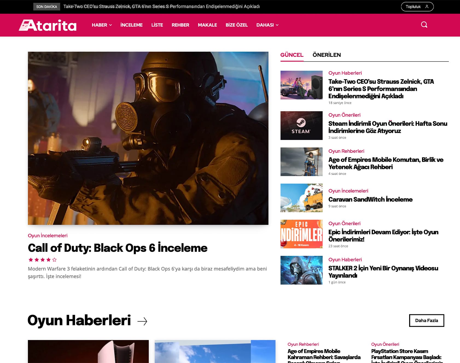Open the Steam logo thumbnail

[x=301, y=125]
